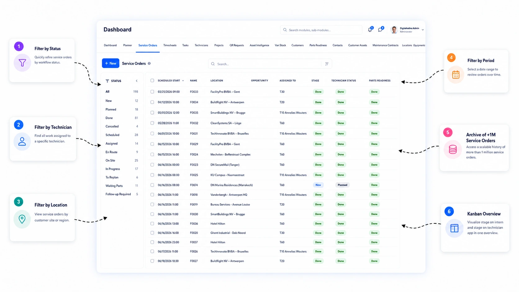Click location Bureau Services - Avenue Louise
The width and height of the screenshot is (519, 292).
[230, 204]
